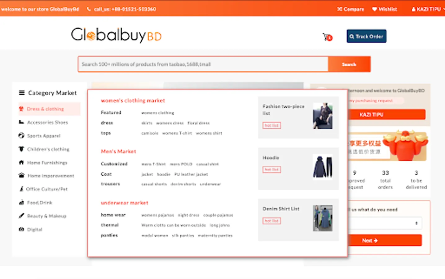Open the Wishlist link
445x279 pixels.
(x=384, y=9)
